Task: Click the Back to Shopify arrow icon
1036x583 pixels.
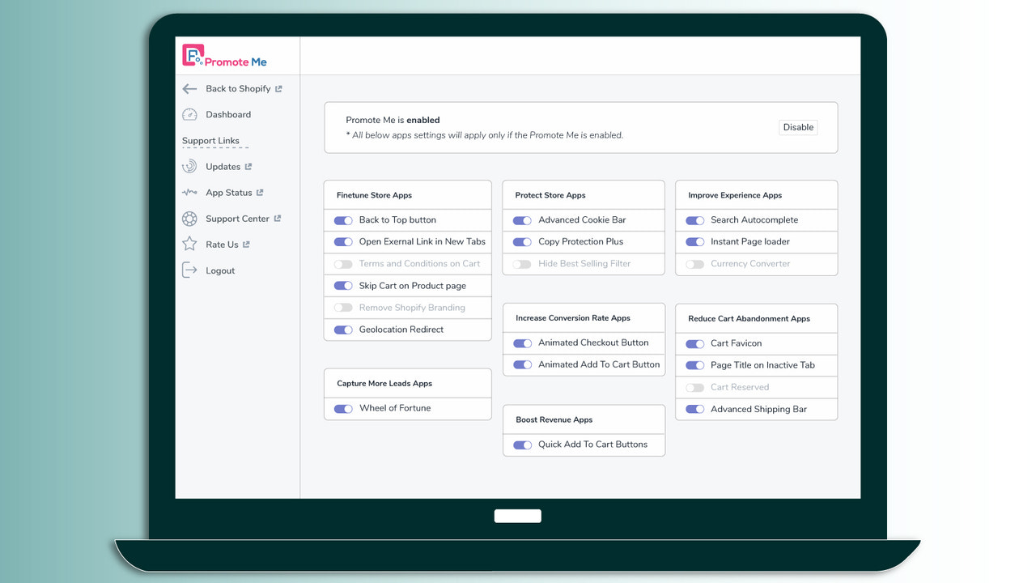Action: [189, 88]
